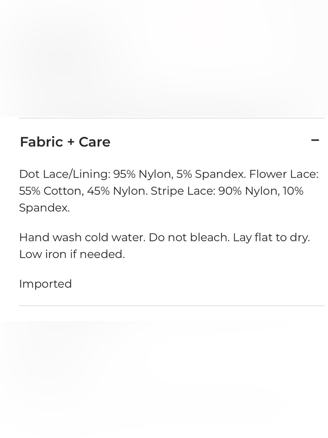Click the Fabric + Care heading
328x438 pixels.
(65, 142)
